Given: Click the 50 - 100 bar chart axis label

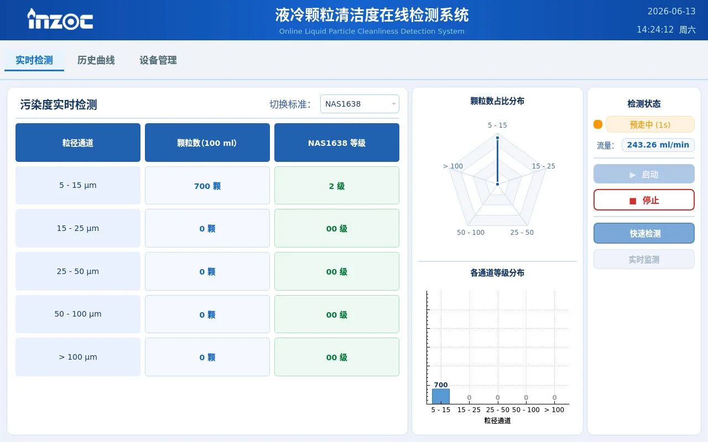Looking at the screenshot, I should 526,410.
